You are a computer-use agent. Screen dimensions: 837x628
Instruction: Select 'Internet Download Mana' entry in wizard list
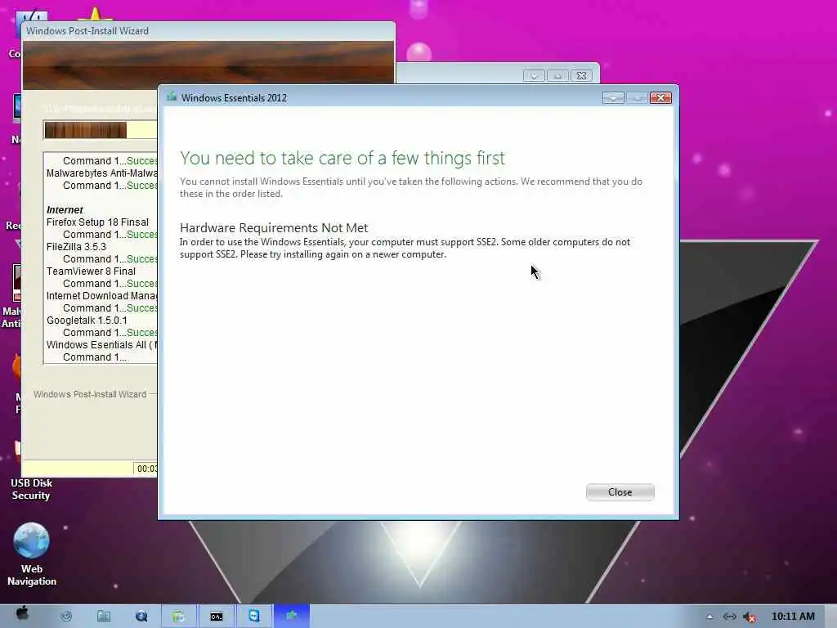pos(101,296)
